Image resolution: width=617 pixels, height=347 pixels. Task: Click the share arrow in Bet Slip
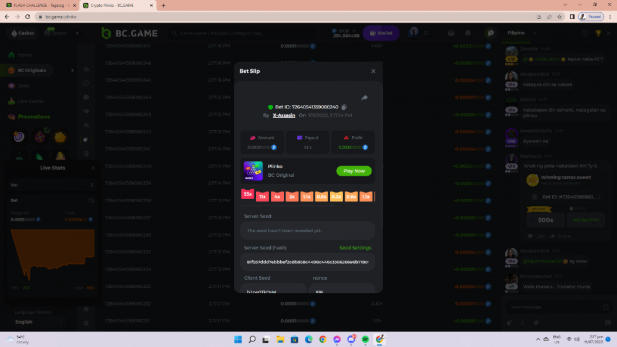(x=364, y=97)
